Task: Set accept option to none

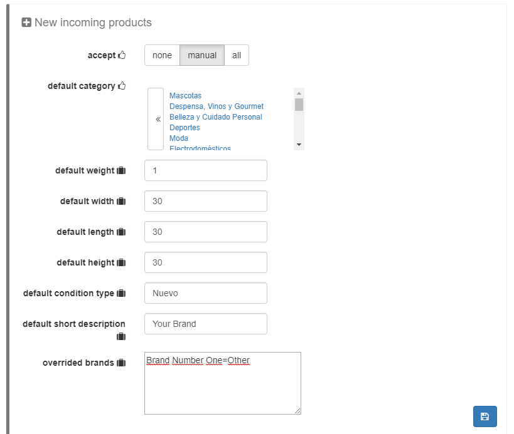Action: click(162, 55)
